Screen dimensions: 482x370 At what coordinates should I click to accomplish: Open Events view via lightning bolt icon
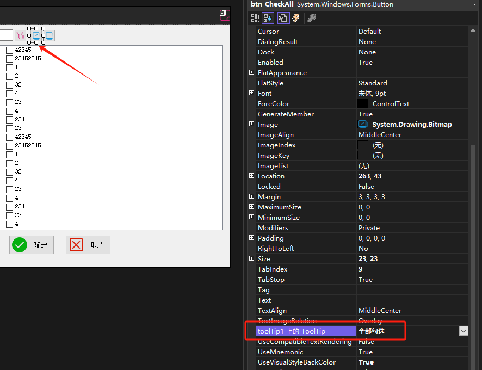pos(296,18)
